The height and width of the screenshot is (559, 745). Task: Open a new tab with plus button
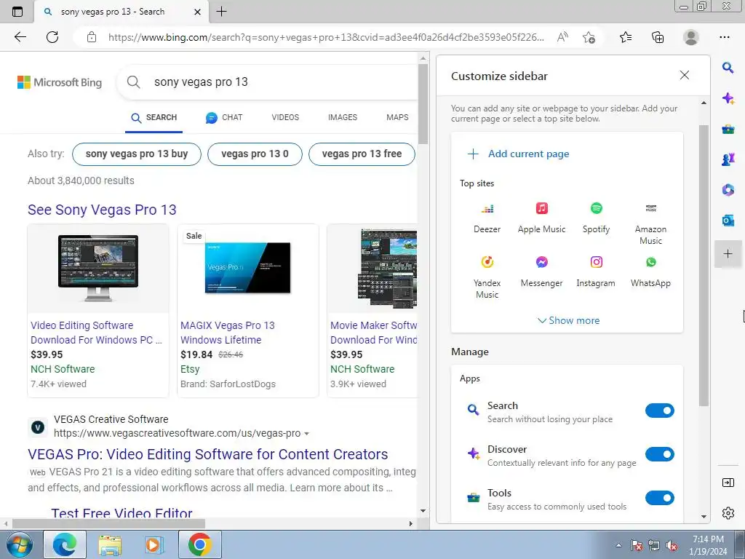(x=221, y=12)
